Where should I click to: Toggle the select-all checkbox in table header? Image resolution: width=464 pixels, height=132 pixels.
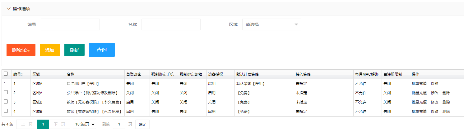(x=6, y=74)
